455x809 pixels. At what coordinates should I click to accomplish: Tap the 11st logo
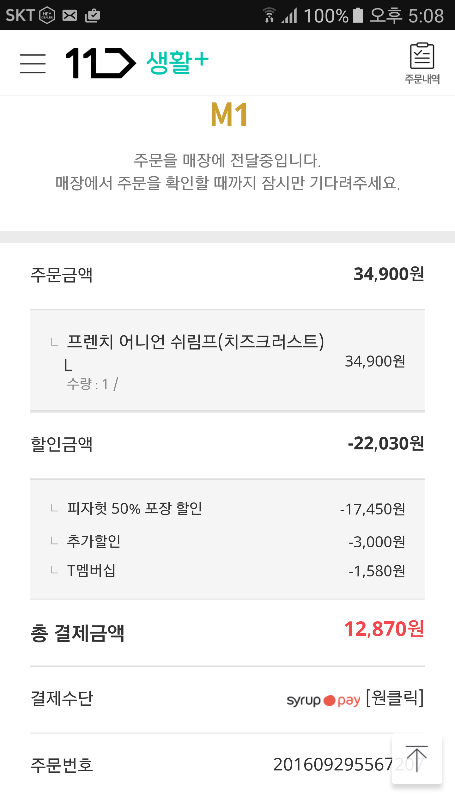100,63
